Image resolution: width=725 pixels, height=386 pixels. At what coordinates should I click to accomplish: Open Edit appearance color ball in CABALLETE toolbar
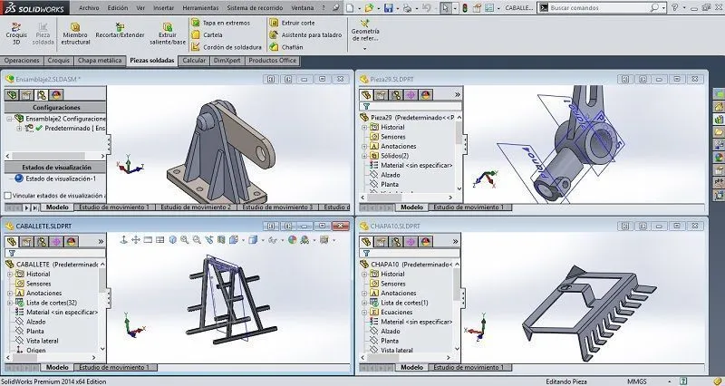(x=292, y=239)
